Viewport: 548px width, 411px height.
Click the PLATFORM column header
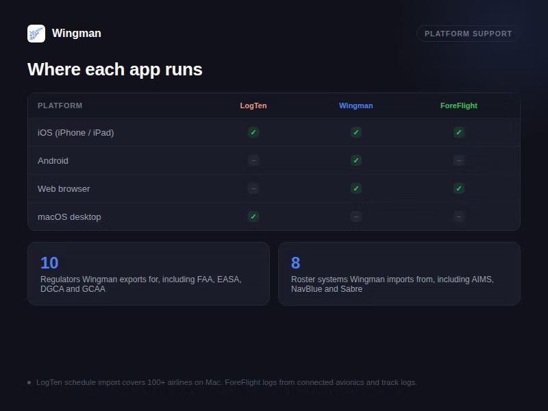point(60,105)
